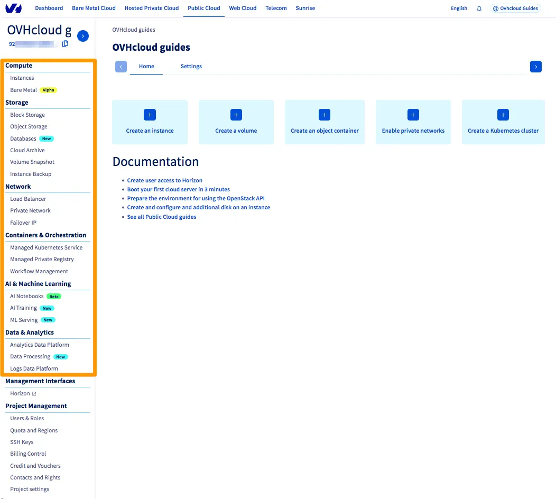This screenshot has width=556, height=499.
Task: Open Ovhcloud Guides account menu
Action: click(515, 8)
